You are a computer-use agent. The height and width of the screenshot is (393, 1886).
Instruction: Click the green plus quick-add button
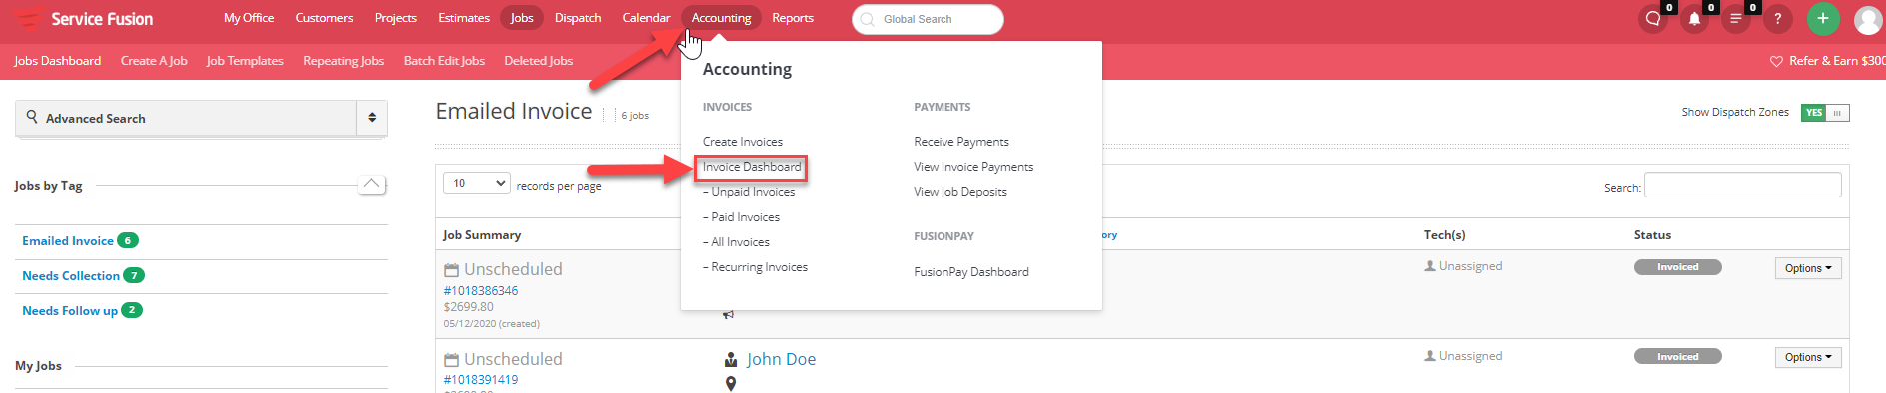tap(1823, 19)
